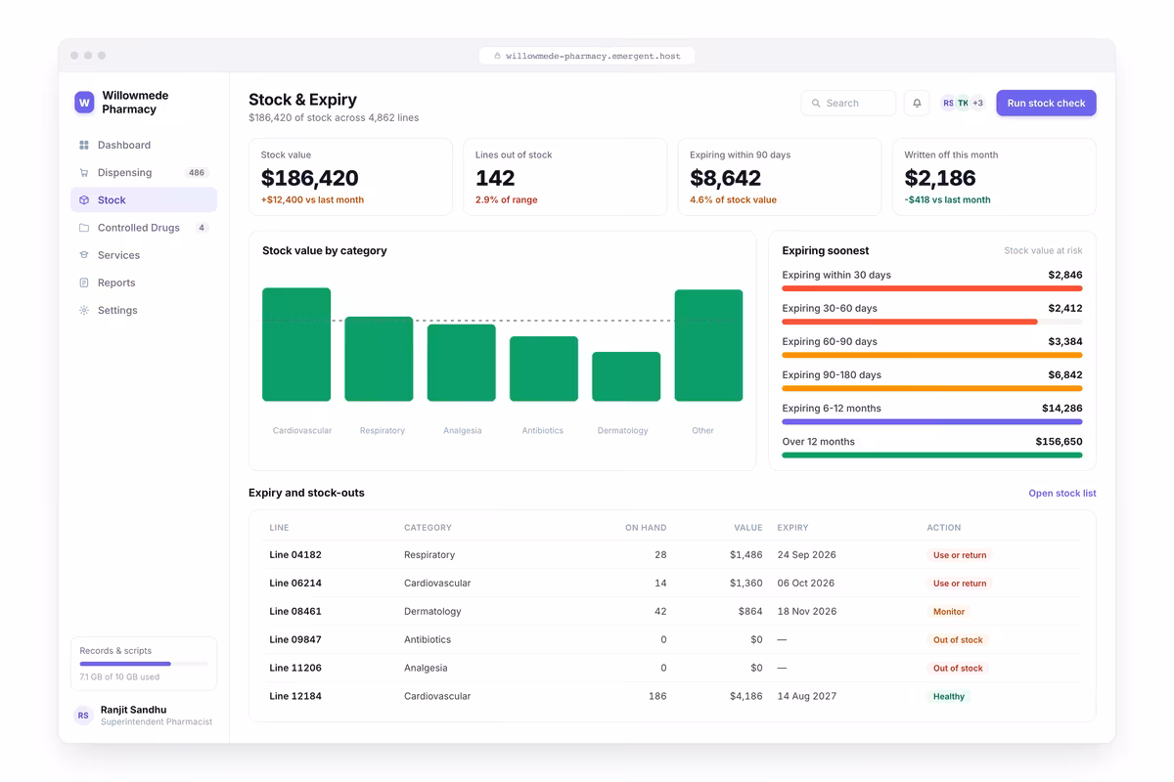This screenshot has width=1174, height=782.
Task: Click Line 11206 row label
Action: click(x=295, y=669)
